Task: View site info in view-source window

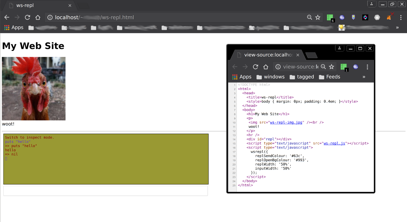Action: point(278,67)
